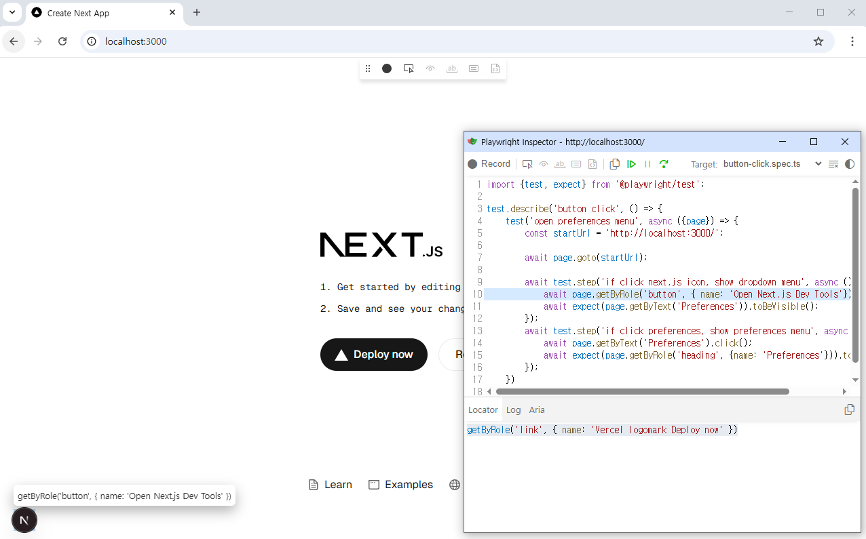
Task: Toggle the Inspector color theme icon
Action: (x=850, y=164)
